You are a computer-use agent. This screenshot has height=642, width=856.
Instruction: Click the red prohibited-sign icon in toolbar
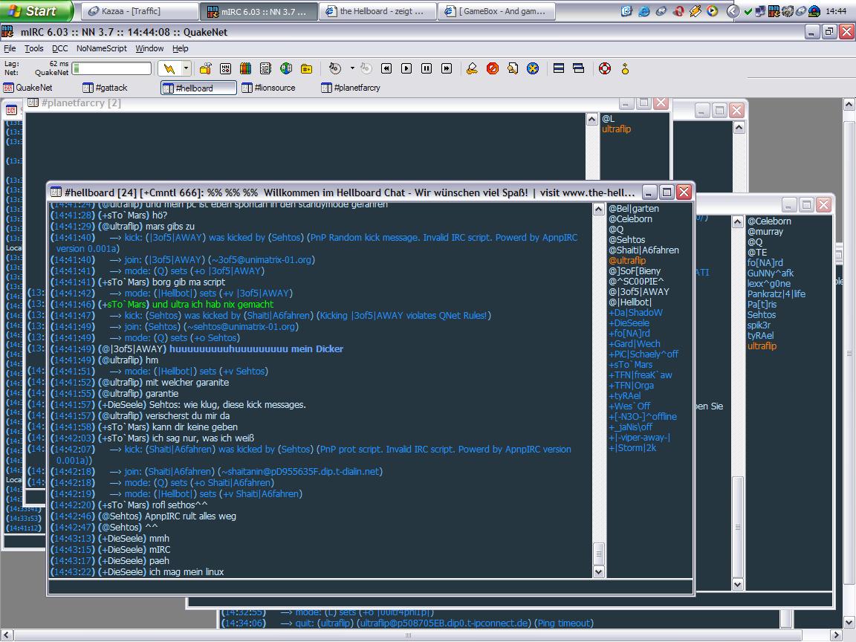pyautogui.click(x=492, y=68)
